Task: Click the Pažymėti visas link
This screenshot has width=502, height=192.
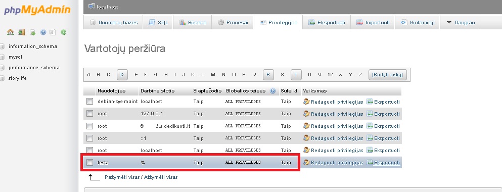Action: pyautogui.click(x=122, y=177)
